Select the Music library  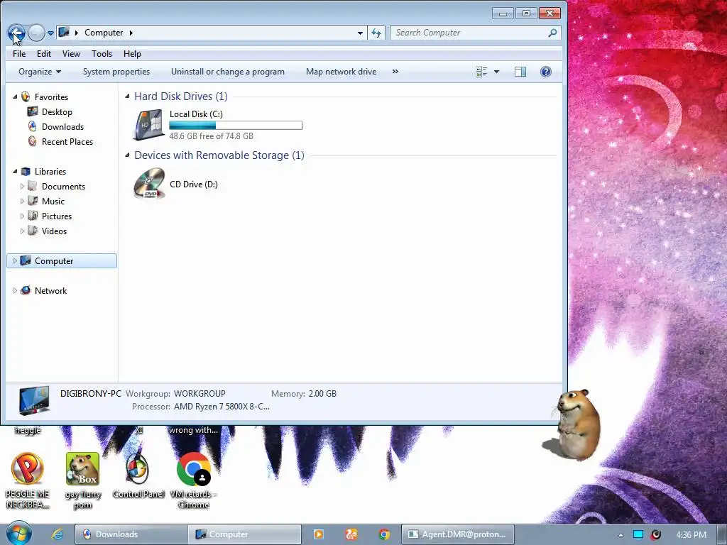(53, 201)
